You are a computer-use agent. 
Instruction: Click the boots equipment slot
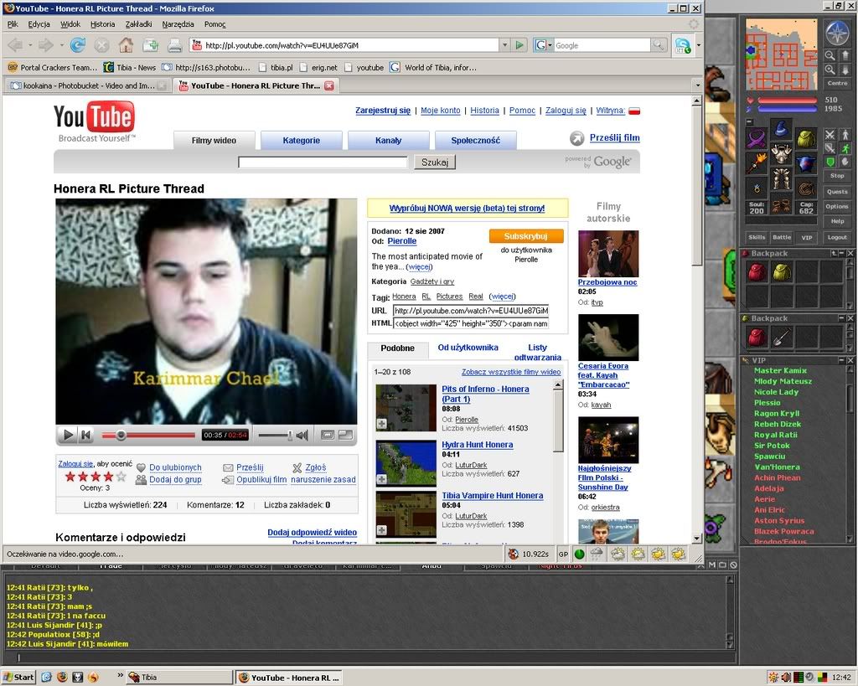pos(781,204)
